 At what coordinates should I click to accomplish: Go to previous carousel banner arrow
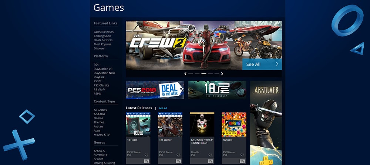pyautogui.click(x=185, y=74)
